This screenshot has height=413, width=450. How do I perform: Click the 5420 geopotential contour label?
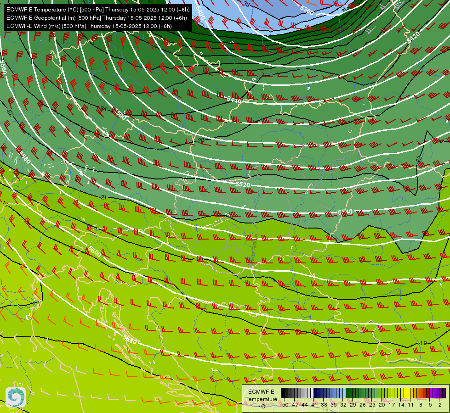coord(414,37)
